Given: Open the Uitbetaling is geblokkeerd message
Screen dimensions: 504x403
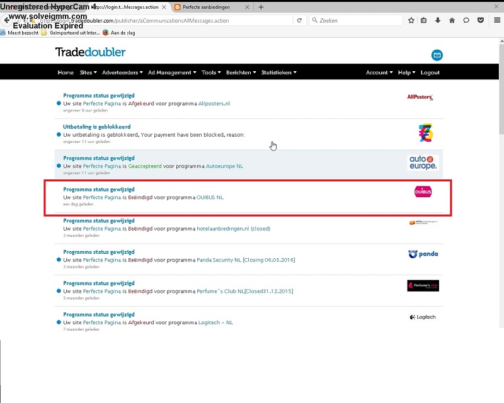Looking at the screenshot, I should (x=97, y=127).
